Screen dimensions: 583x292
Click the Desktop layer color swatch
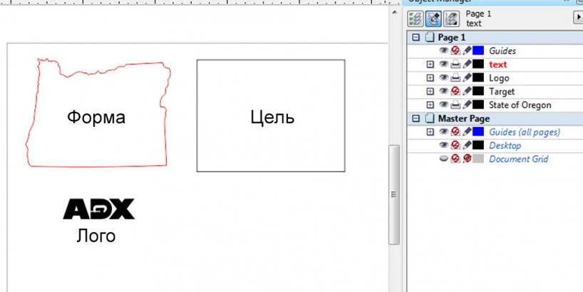[478, 145]
